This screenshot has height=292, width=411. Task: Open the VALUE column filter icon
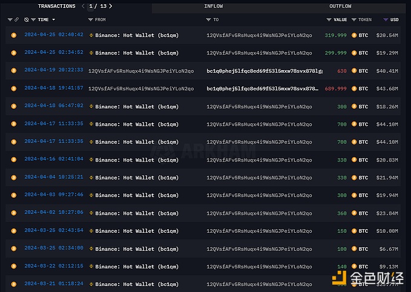pos(329,19)
